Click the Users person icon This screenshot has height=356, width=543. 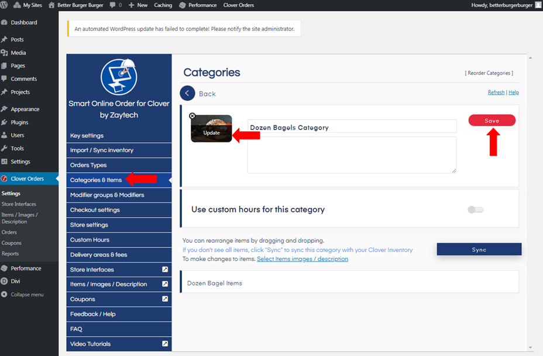click(x=4, y=135)
